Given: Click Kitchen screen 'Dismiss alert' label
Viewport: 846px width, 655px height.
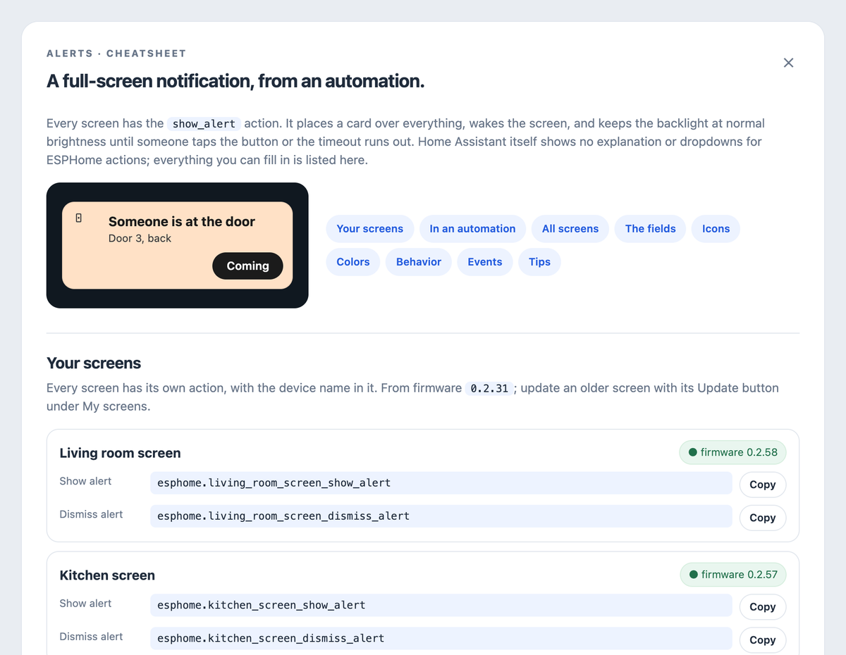Looking at the screenshot, I should point(91,636).
